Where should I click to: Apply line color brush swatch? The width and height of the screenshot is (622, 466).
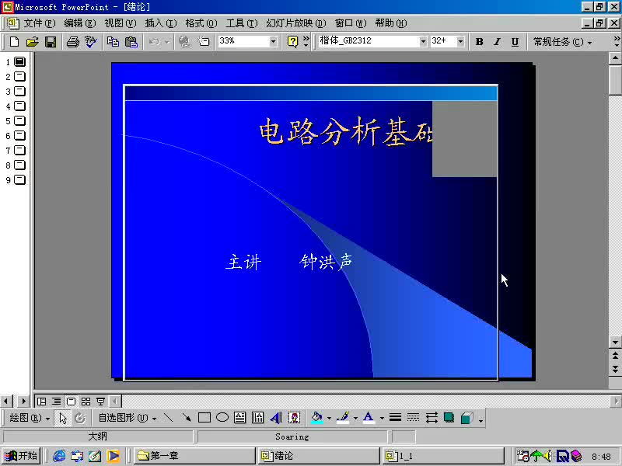[343, 417]
